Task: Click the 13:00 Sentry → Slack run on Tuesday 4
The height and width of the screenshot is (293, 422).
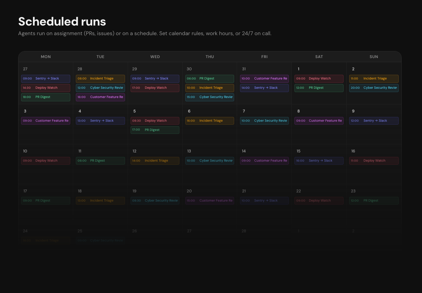Action: [x=100, y=121]
